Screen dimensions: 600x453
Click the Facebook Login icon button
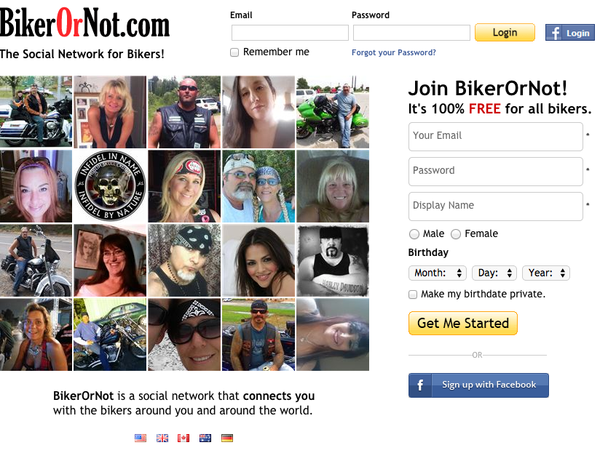(x=569, y=33)
